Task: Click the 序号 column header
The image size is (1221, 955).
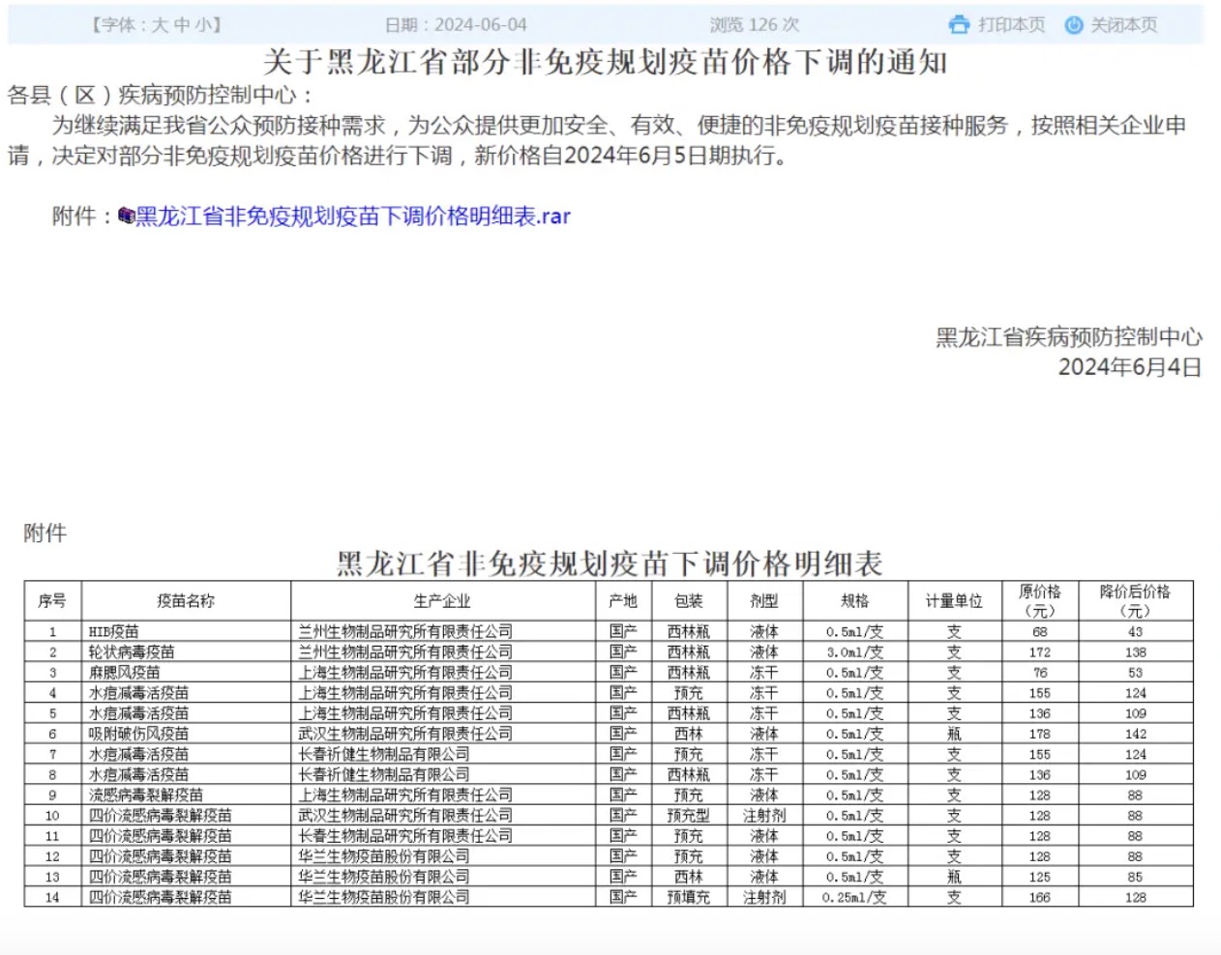Action: [x=52, y=601]
